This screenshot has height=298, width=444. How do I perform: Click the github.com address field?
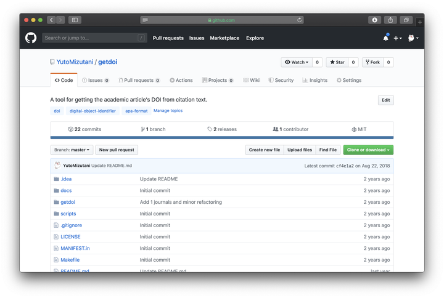222,20
